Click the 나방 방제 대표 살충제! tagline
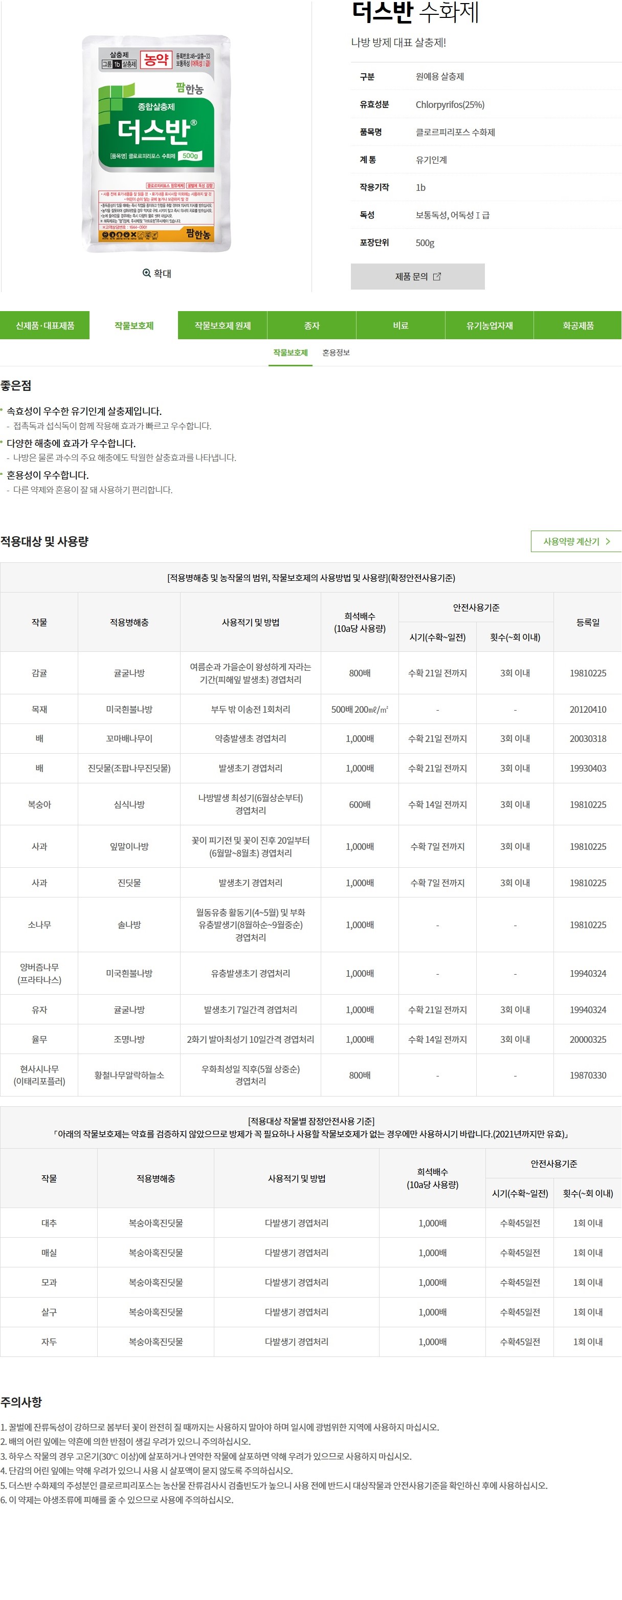 398,42
